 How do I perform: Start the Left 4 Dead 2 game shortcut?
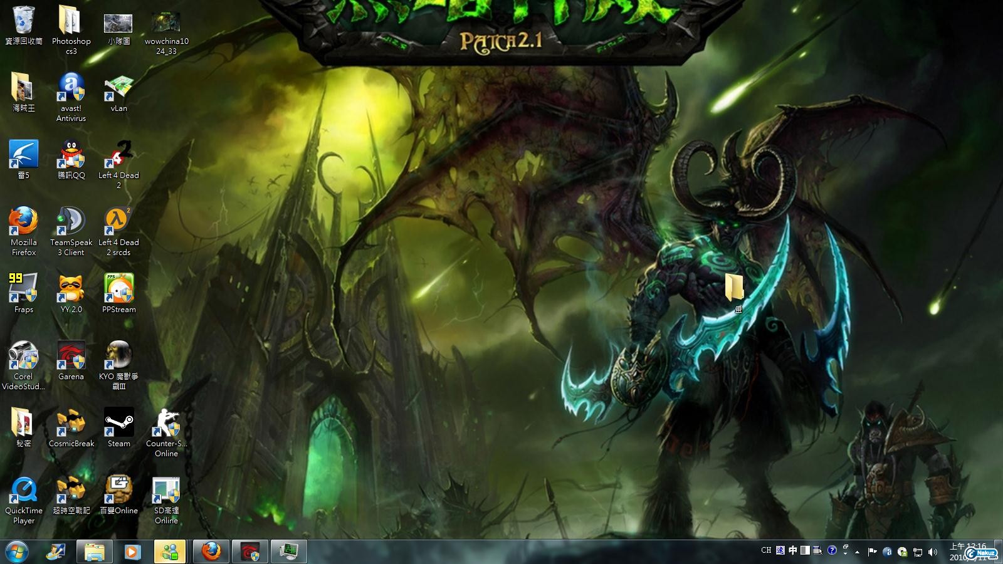118,164
